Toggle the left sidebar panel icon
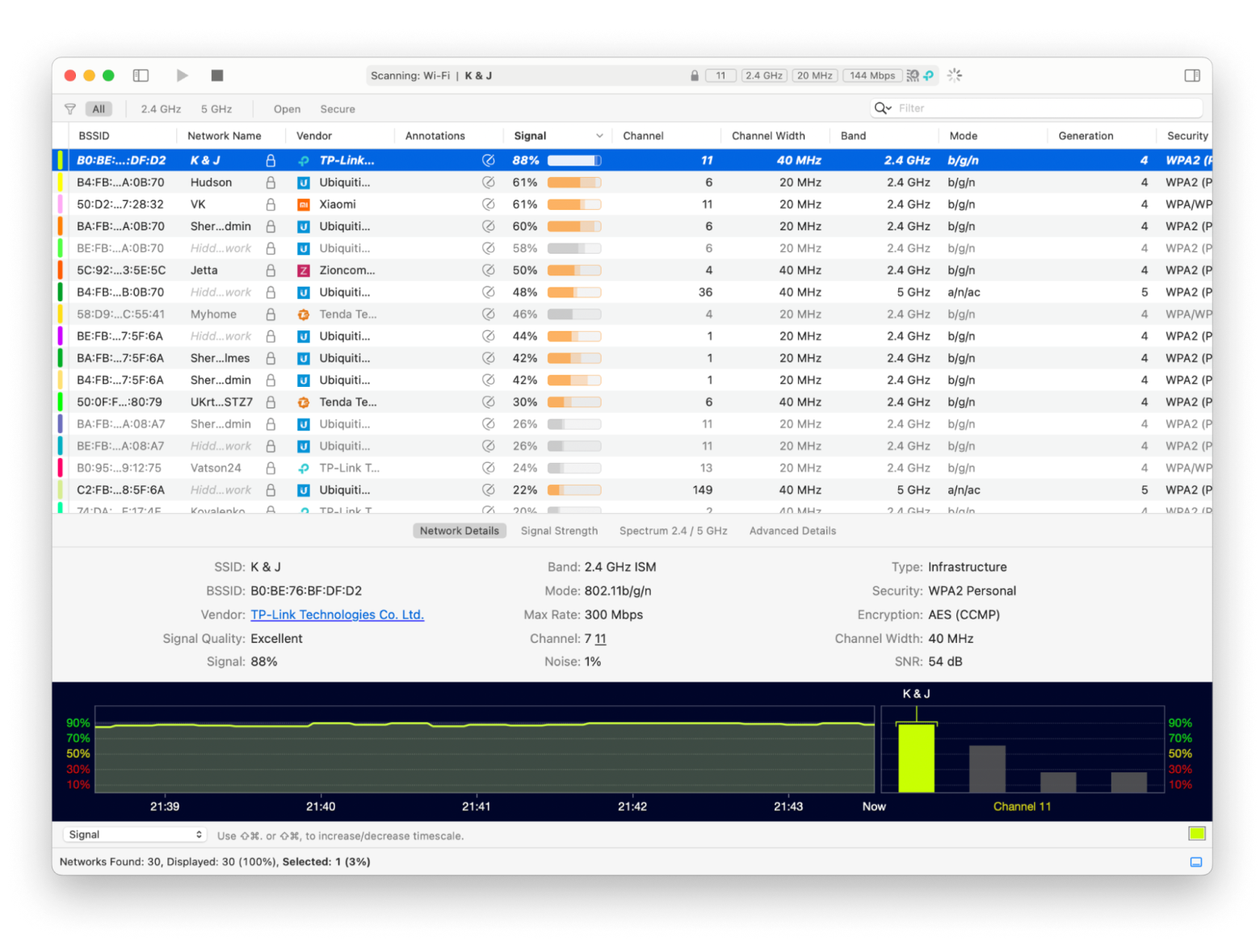Screen dimensions: 1260x950 141,75
